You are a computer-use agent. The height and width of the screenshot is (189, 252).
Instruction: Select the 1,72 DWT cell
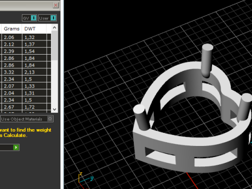coord(34,107)
